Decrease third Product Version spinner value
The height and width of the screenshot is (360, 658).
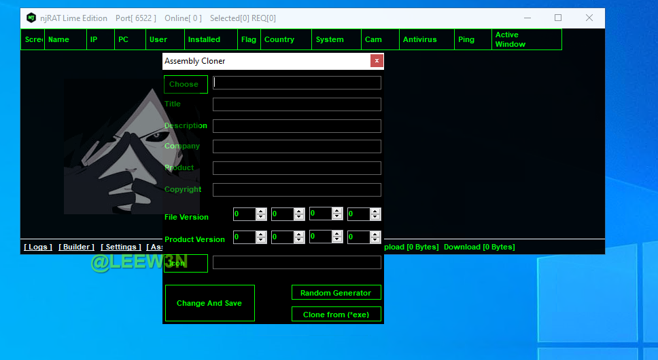[x=337, y=240]
